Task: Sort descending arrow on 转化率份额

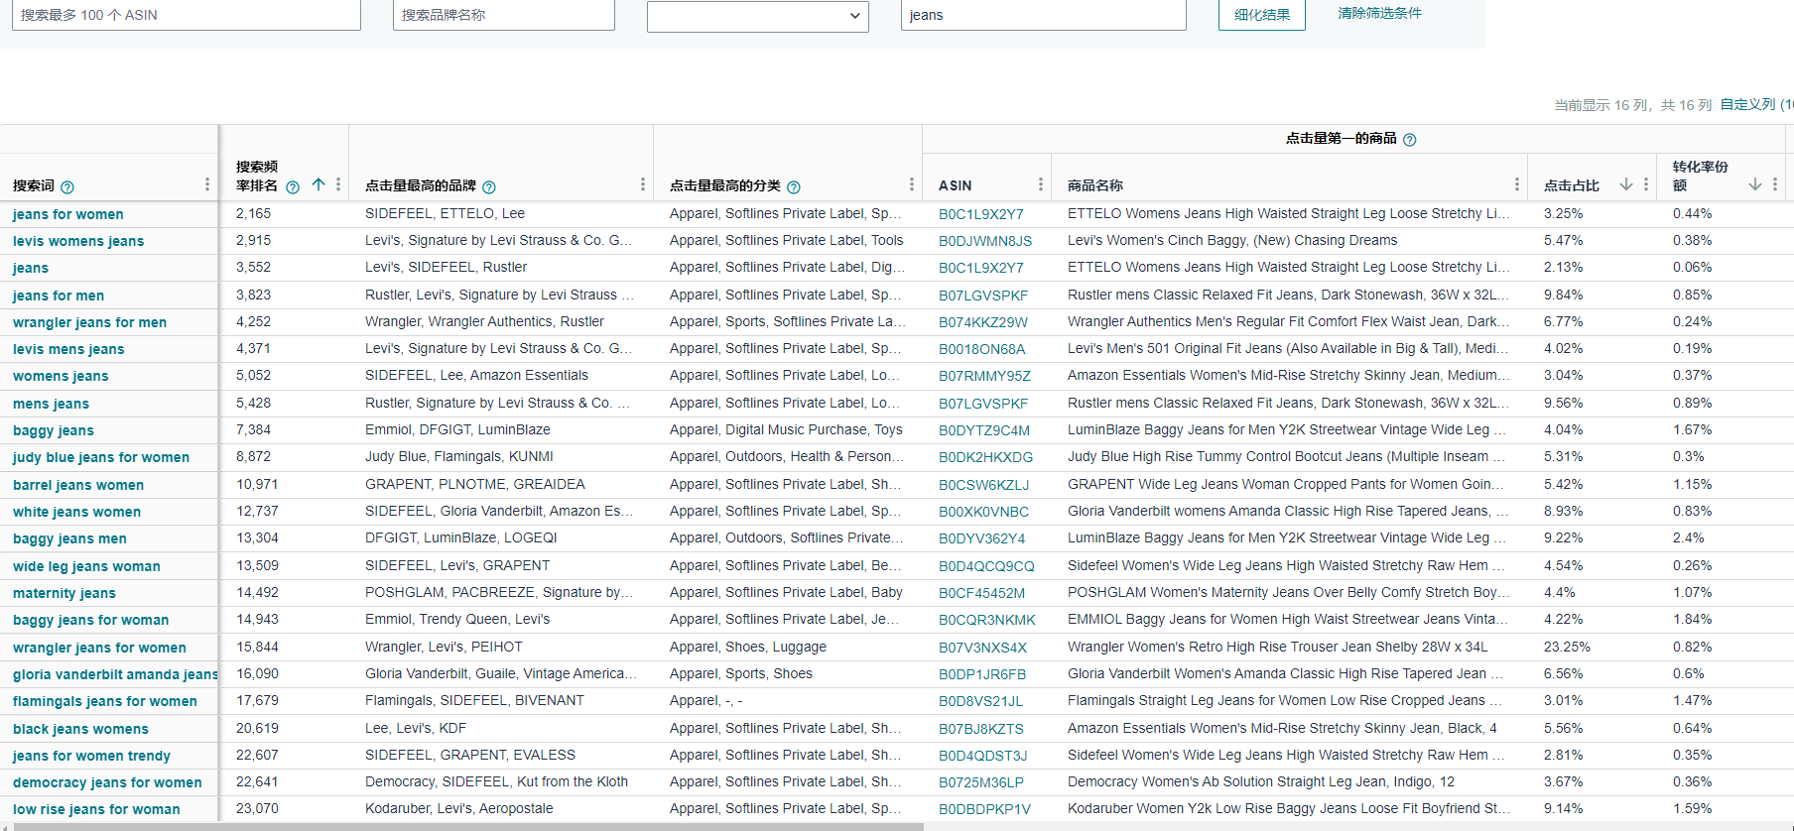Action: [1755, 184]
